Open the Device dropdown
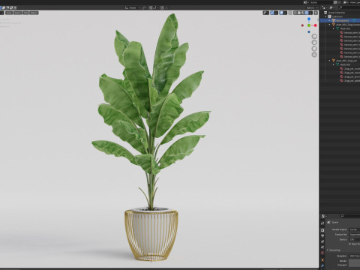This screenshot has height=270, width=360. [x=354, y=239]
